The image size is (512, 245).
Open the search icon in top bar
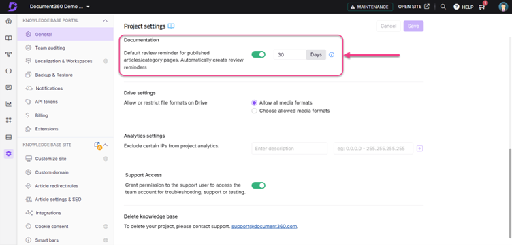coord(443,7)
